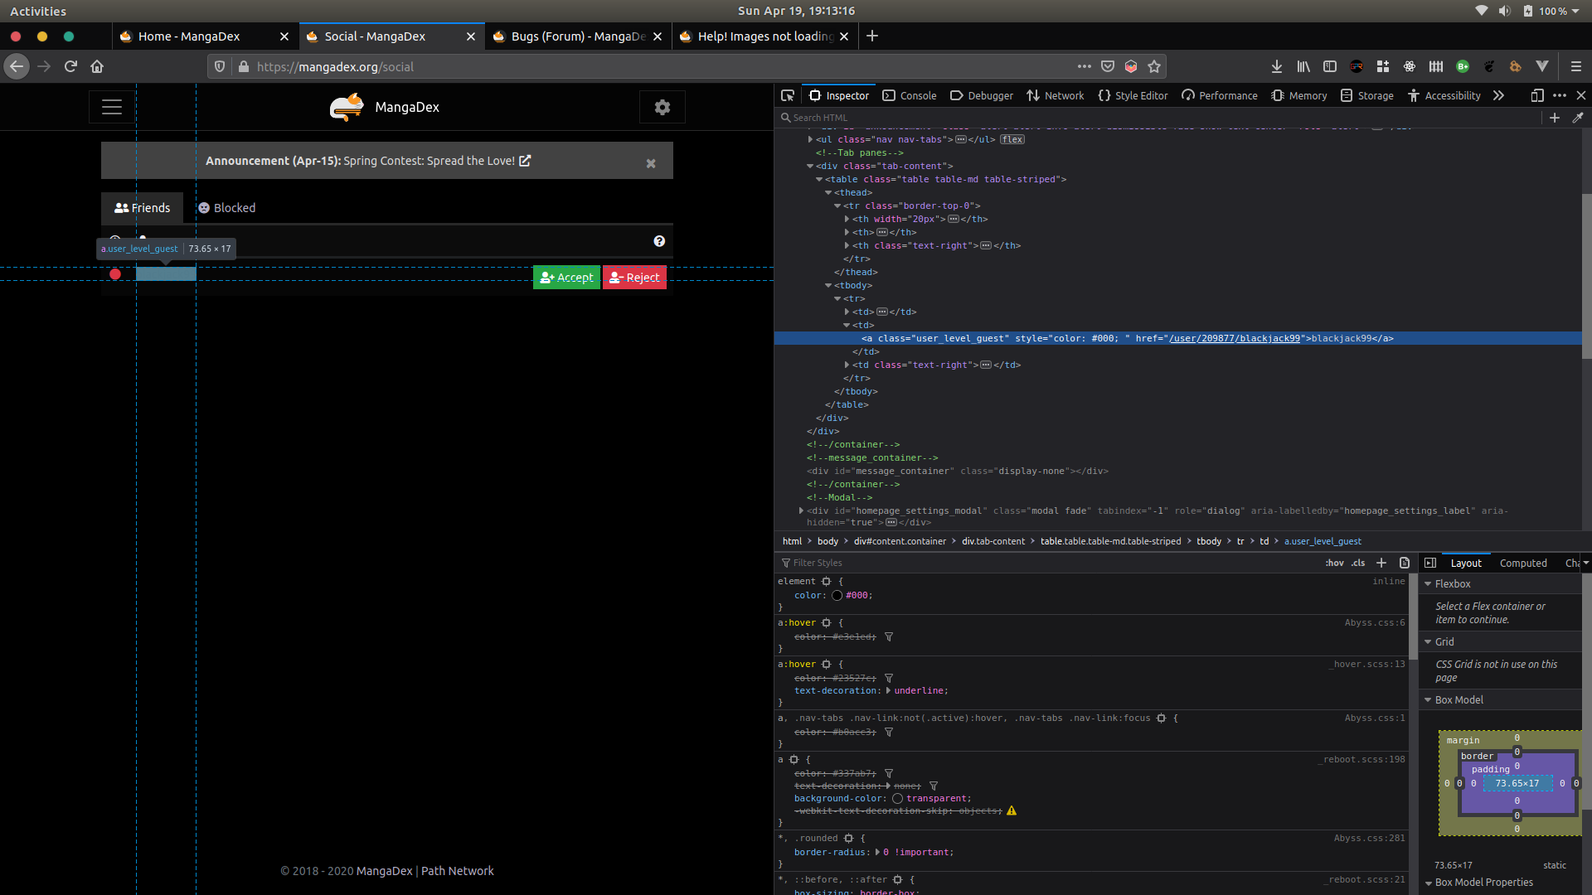
Task: Toggle the :hov pseudo-class panel
Action: [1334, 563]
